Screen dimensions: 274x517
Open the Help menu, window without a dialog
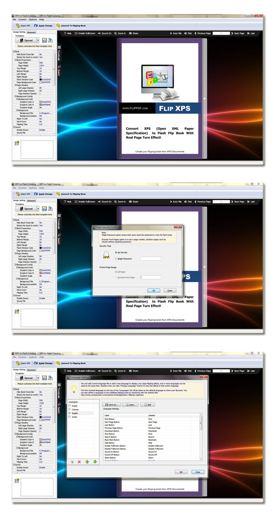point(42,19)
